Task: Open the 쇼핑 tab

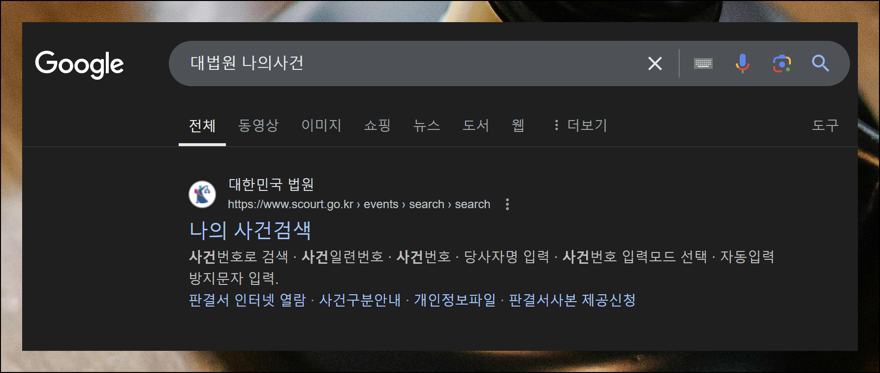Action: tap(377, 125)
